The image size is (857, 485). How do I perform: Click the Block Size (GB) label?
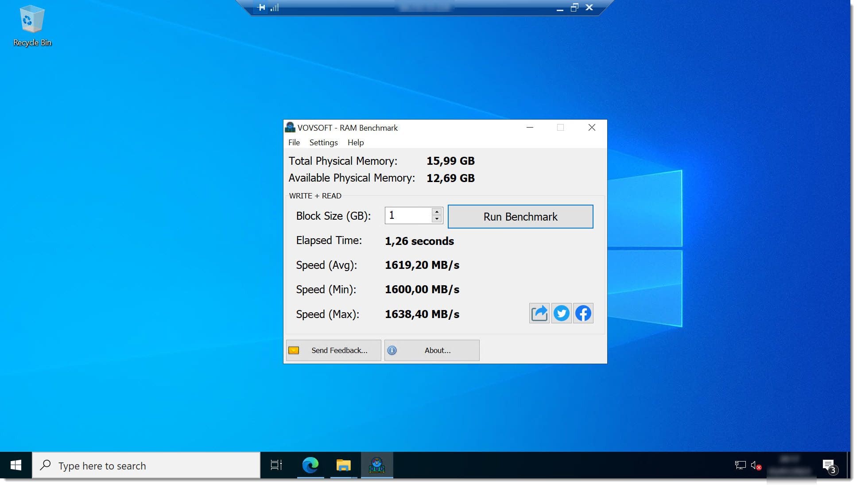click(x=333, y=216)
